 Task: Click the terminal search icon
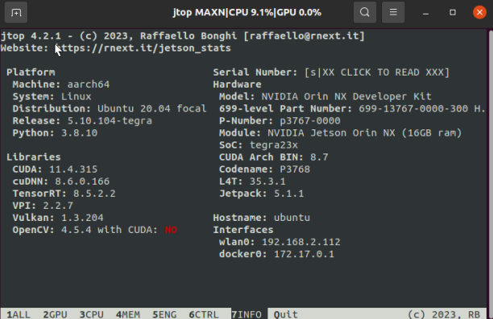365,13
